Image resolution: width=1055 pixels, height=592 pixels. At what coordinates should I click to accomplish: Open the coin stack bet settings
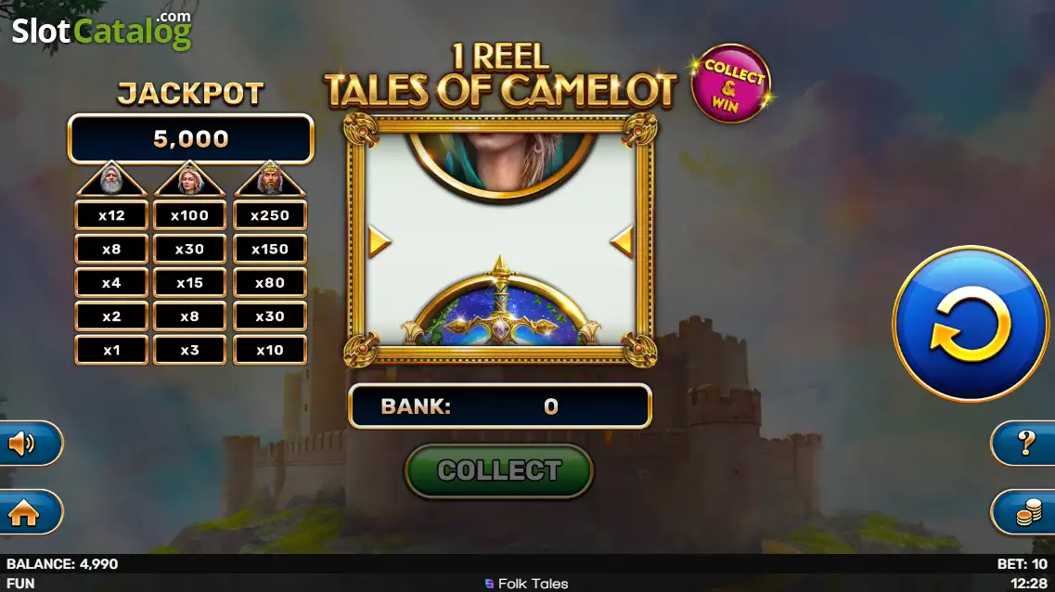point(1024,512)
